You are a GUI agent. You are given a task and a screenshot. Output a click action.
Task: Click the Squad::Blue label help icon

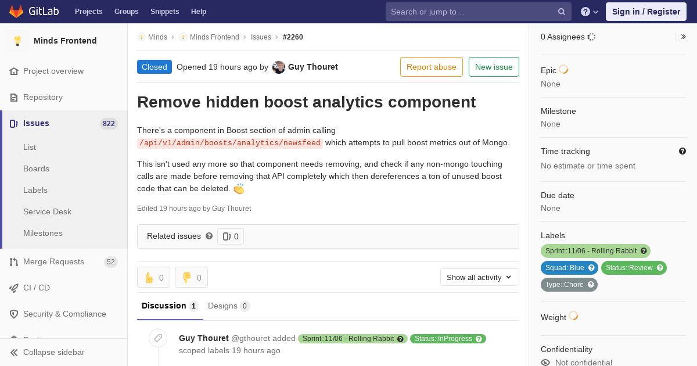click(x=591, y=268)
